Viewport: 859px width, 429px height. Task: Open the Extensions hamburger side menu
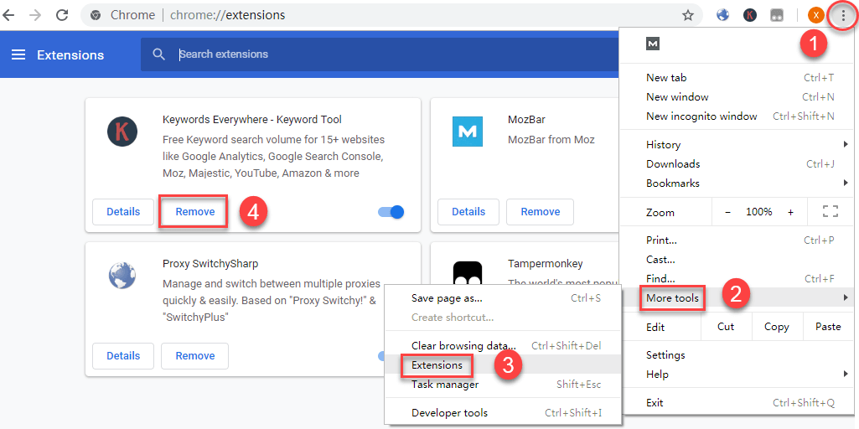coord(18,54)
